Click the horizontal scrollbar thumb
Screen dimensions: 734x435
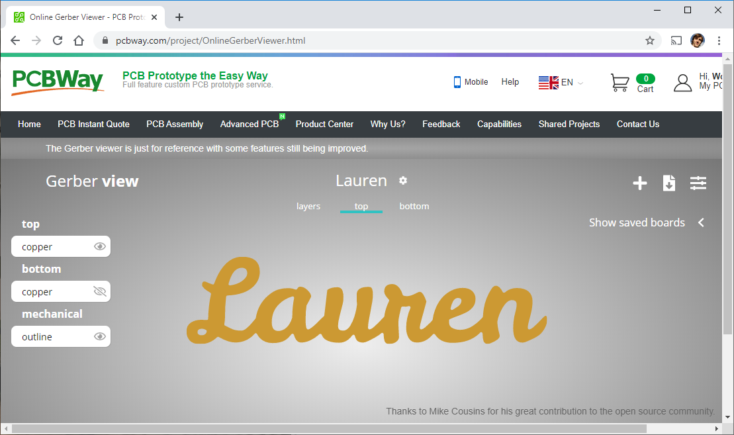coord(329,429)
